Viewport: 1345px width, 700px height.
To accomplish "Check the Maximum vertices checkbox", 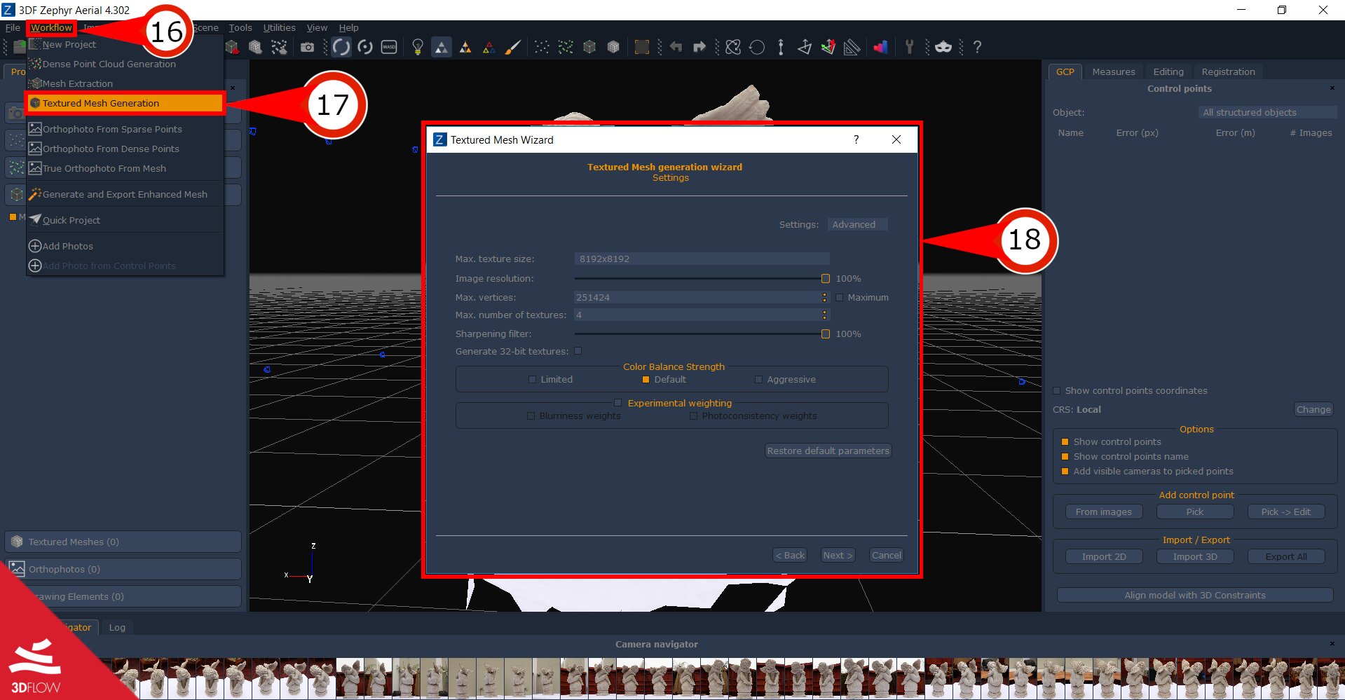I will (x=839, y=297).
